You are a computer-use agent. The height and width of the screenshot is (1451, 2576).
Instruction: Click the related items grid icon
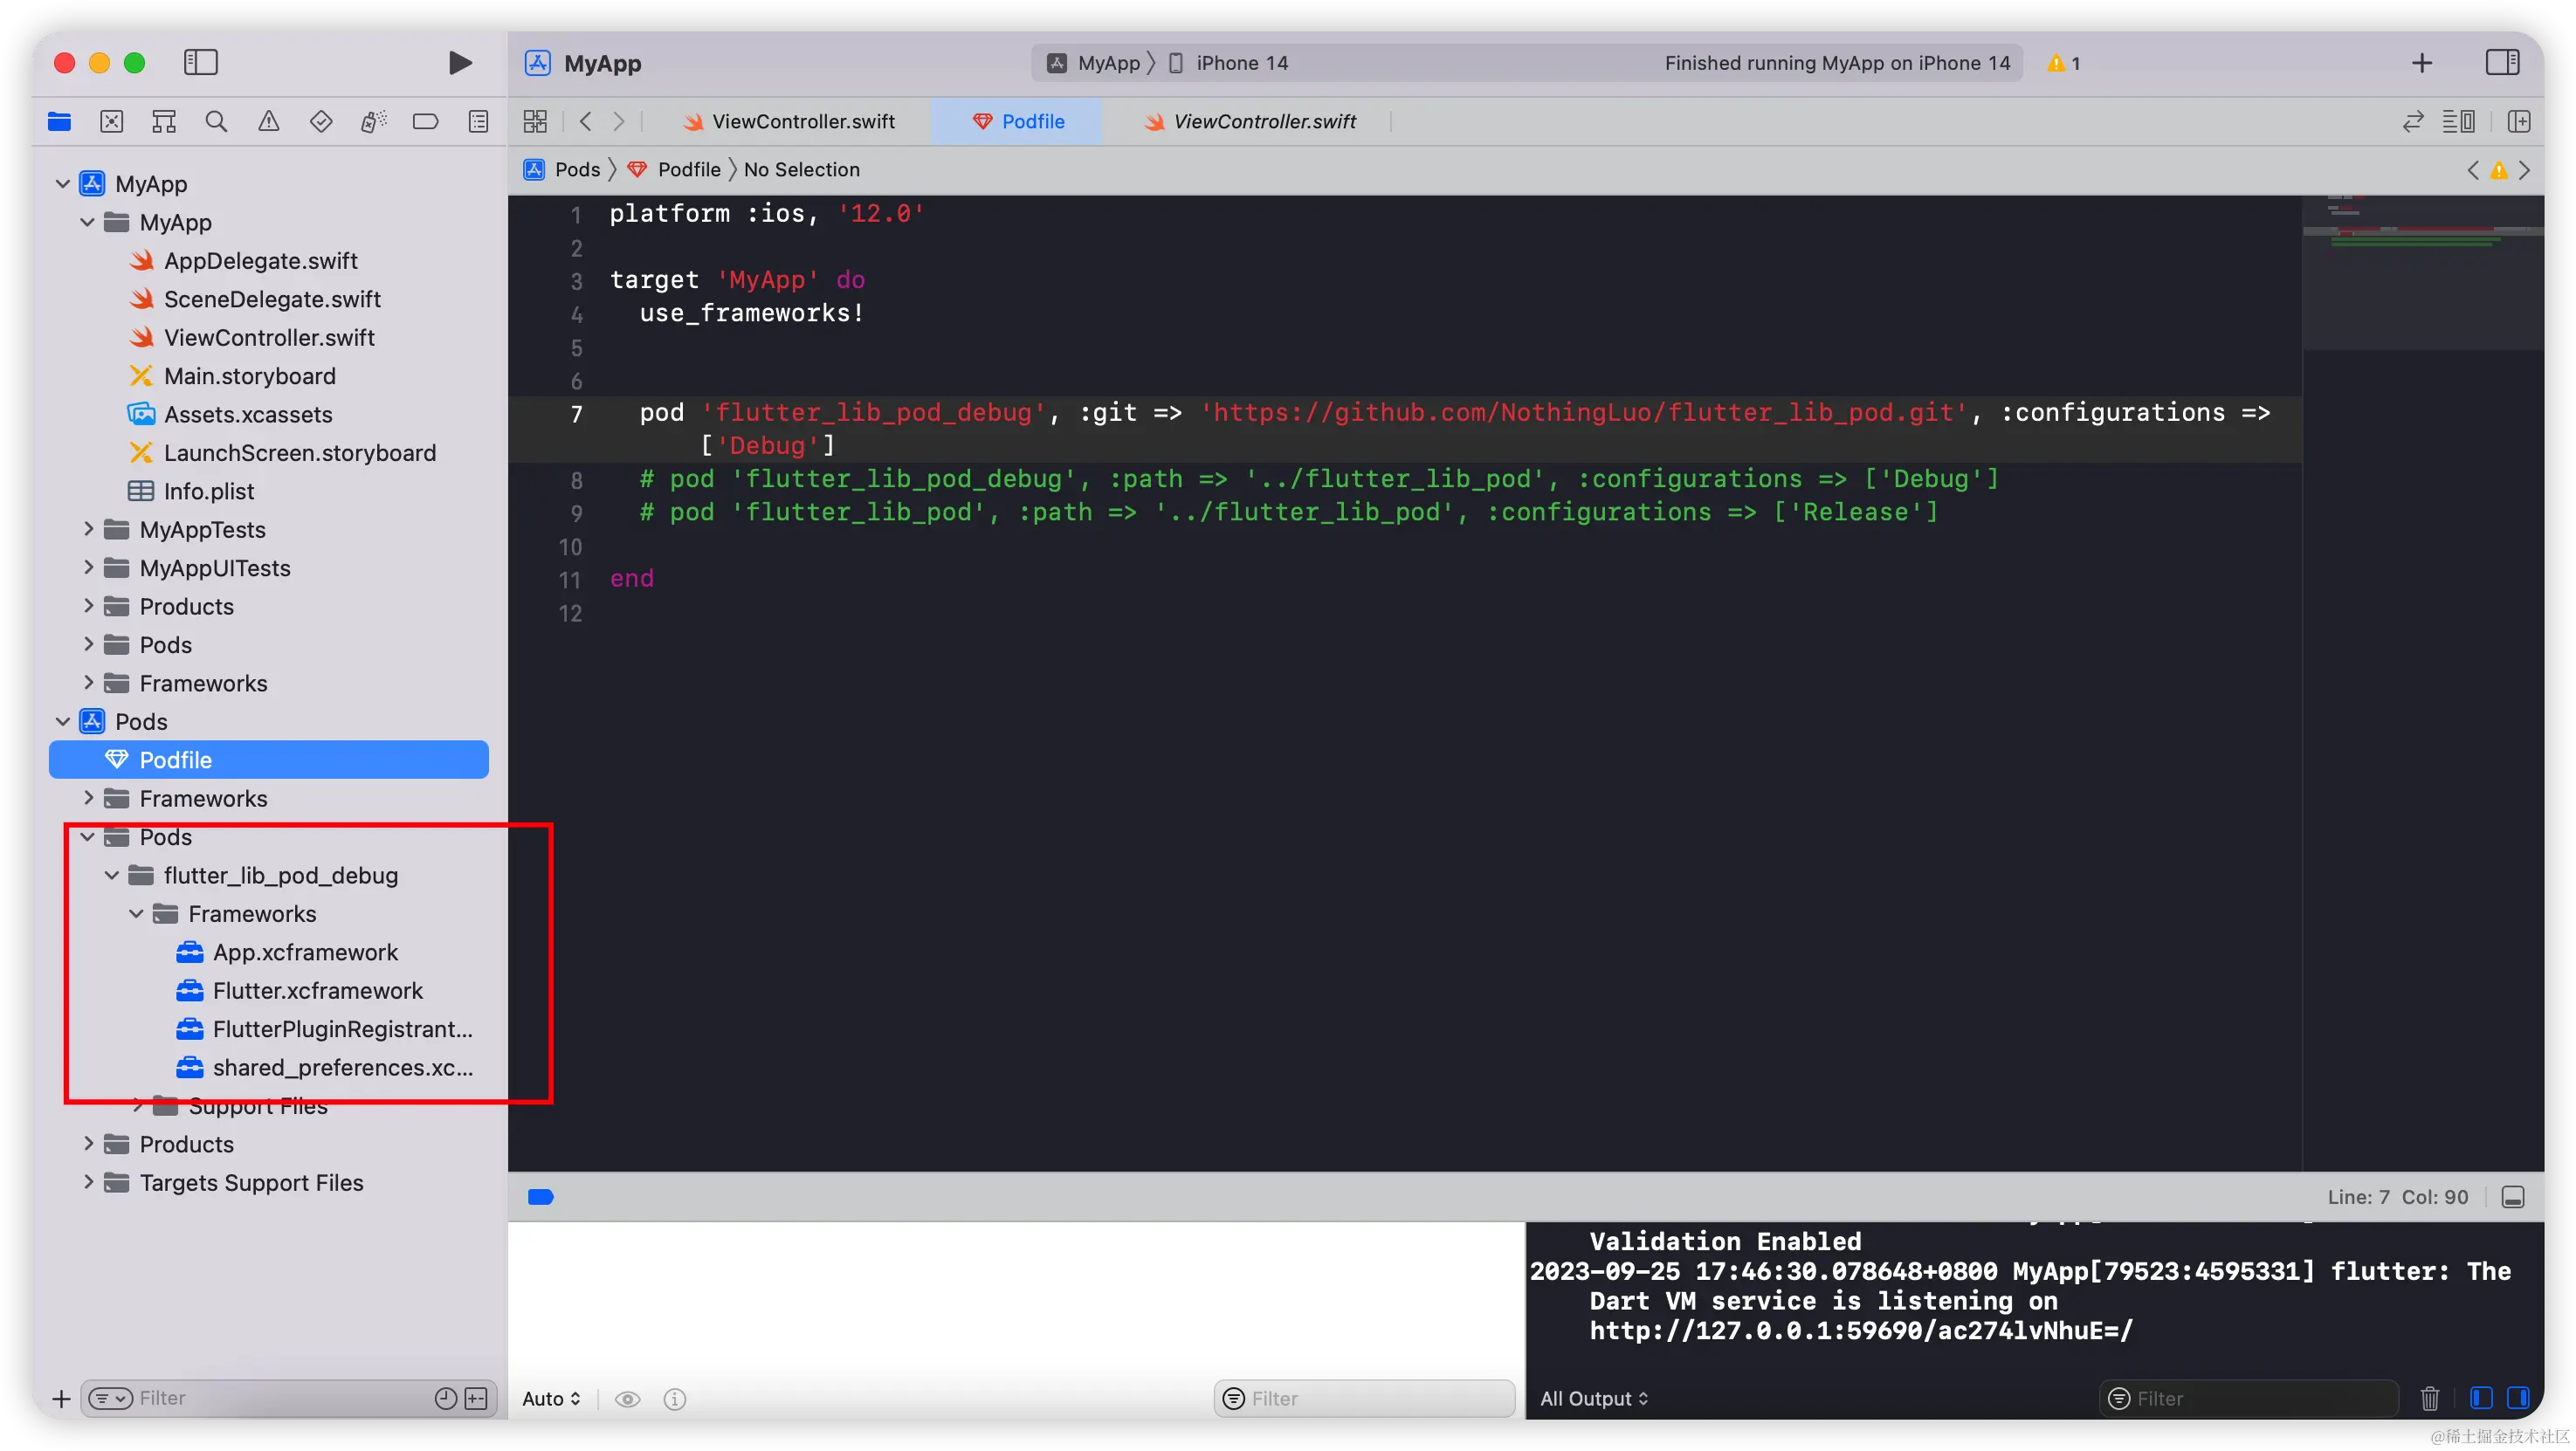535,122
